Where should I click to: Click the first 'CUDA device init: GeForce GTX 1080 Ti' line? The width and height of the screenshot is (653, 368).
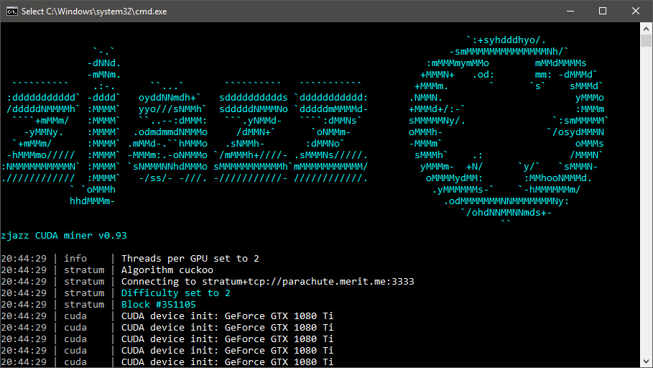click(227, 316)
